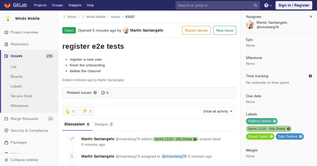
Task: Click Martin Santangelo's avatar next to Opened
Action: [x=126, y=30]
